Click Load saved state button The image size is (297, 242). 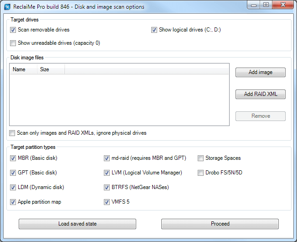click(77, 224)
